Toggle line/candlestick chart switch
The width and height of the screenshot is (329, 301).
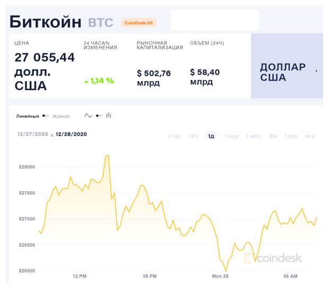point(99,115)
